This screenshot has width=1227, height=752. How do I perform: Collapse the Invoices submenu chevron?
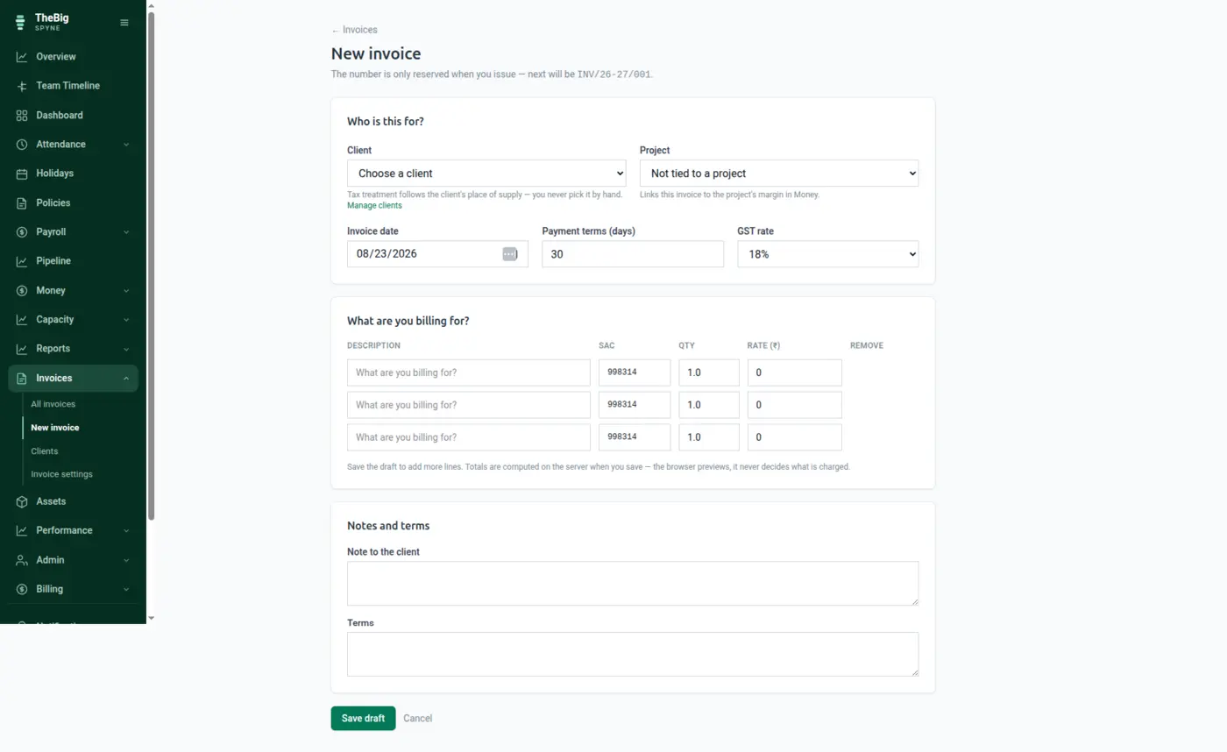[x=126, y=379]
